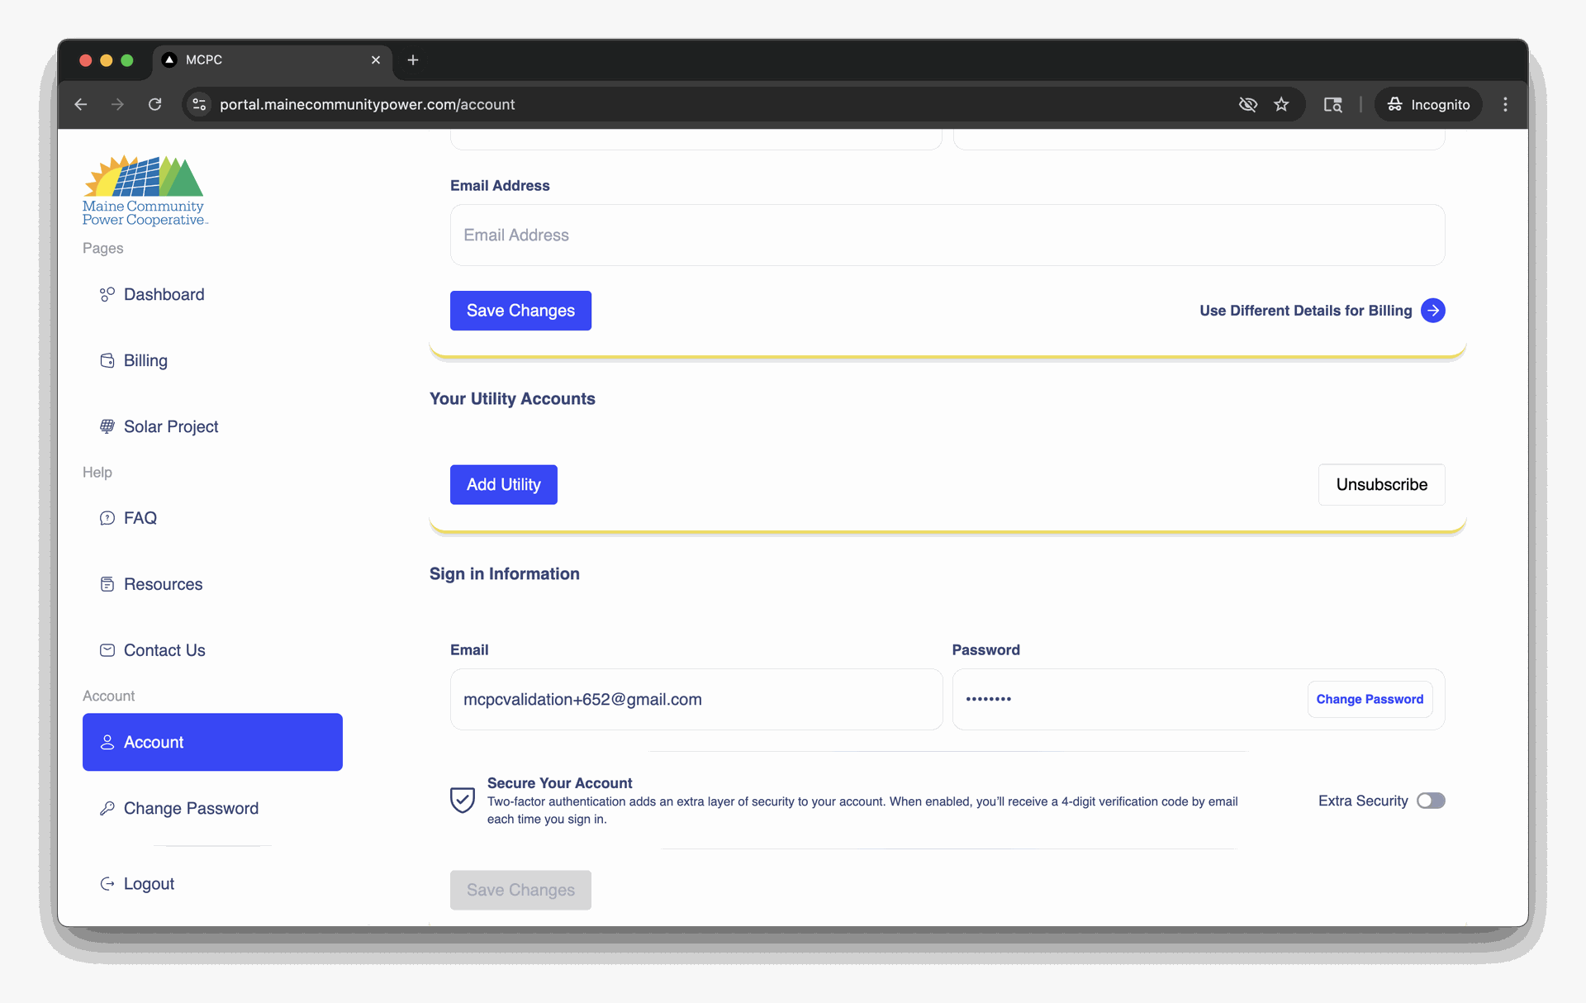Open the Contact Us page
Viewport: 1586px width, 1003px height.
(164, 650)
